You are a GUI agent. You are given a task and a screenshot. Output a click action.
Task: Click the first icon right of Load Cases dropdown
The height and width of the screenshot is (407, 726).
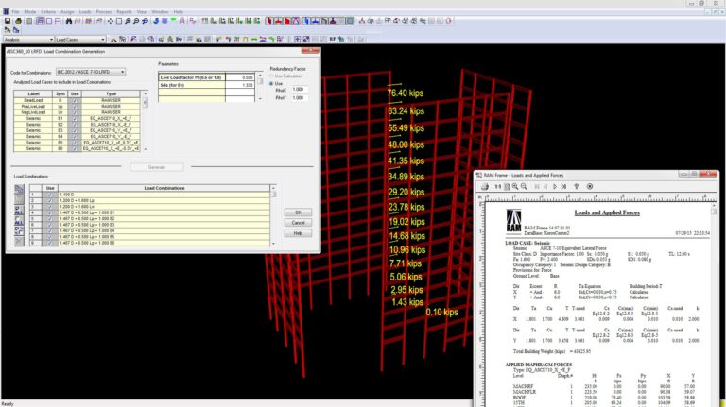click(x=113, y=40)
